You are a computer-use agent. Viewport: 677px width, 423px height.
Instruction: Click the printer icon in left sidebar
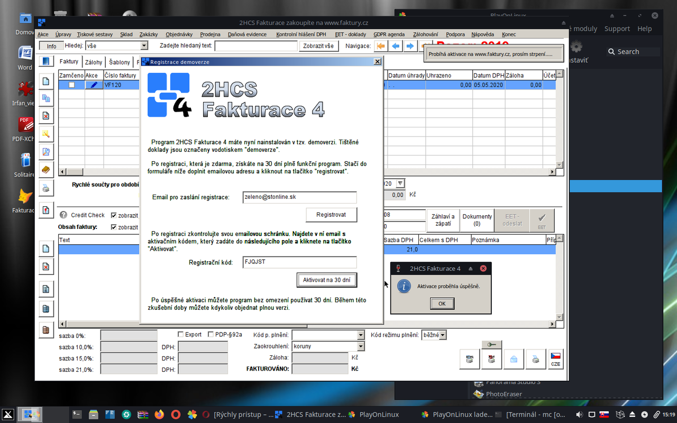tap(46, 188)
